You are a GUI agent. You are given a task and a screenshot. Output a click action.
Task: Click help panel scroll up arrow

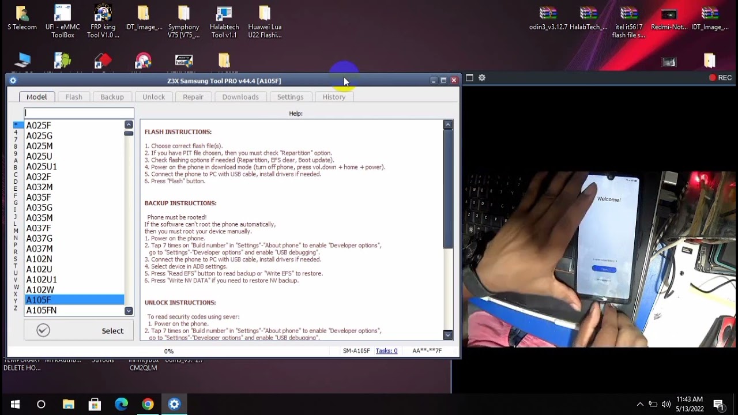[x=448, y=124]
